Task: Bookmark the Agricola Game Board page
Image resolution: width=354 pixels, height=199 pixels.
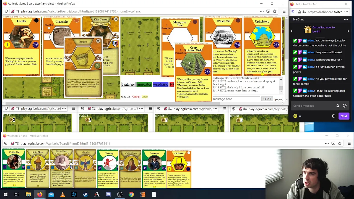Action: pos(275,11)
